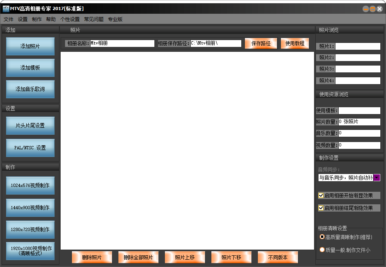Minimize the window with orange button
386x267 pixels.
point(365,9)
